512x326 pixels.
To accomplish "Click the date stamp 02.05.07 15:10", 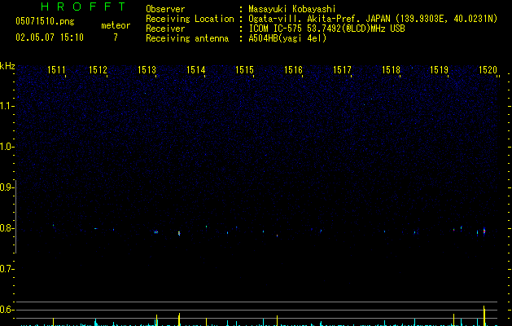I will pos(50,37).
